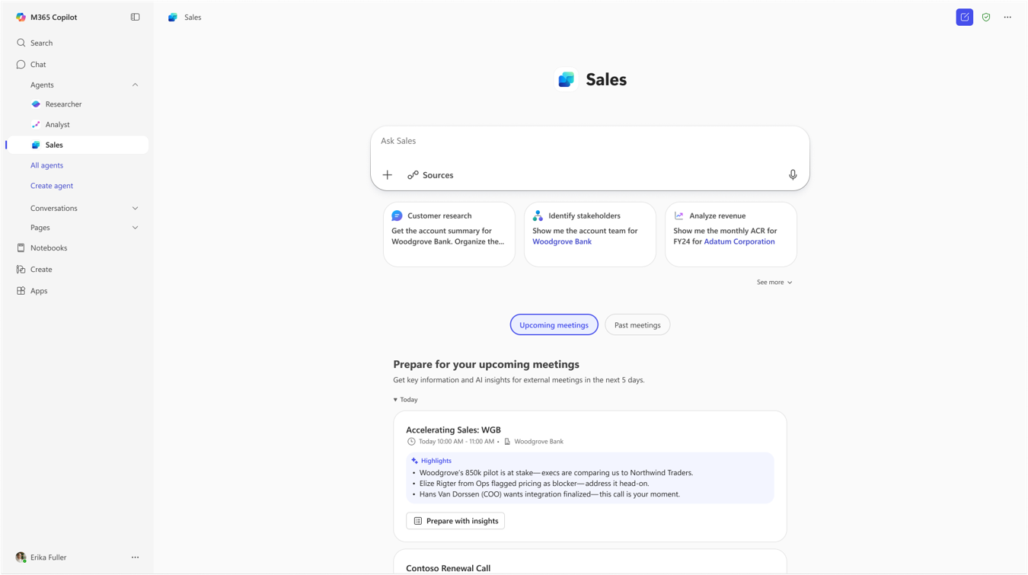Collapse the sidebar panel icon
The image size is (1028, 575).
tap(135, 17)
